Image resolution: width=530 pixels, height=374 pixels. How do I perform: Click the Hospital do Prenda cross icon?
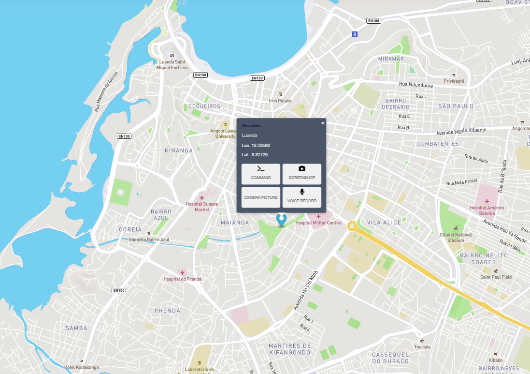[x=182, y=273]
